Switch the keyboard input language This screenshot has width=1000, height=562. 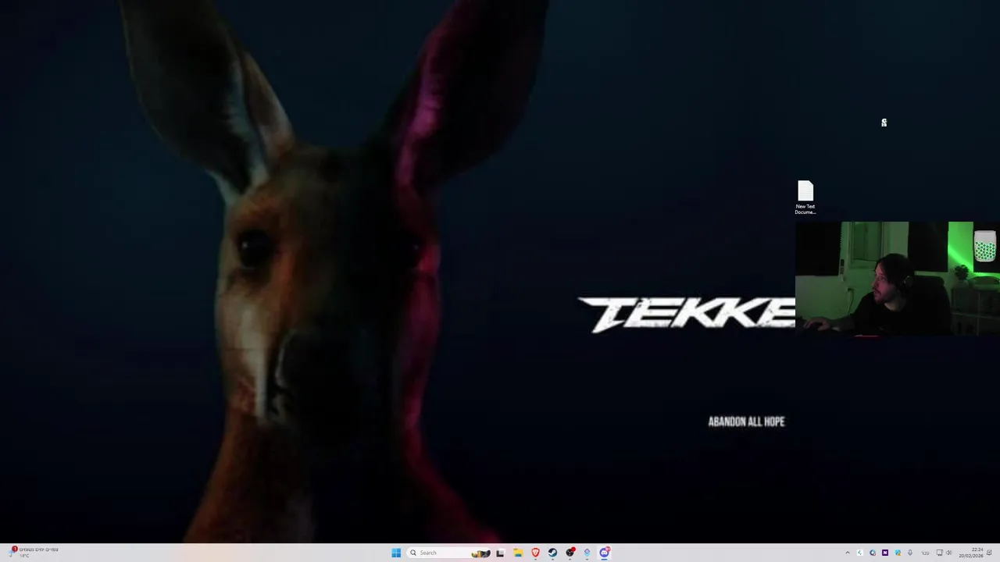[925, 553]
